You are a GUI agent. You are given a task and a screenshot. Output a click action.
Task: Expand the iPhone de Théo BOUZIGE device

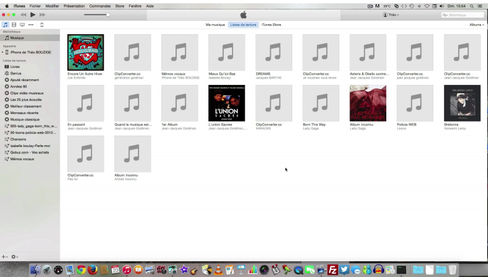[3, 52]
